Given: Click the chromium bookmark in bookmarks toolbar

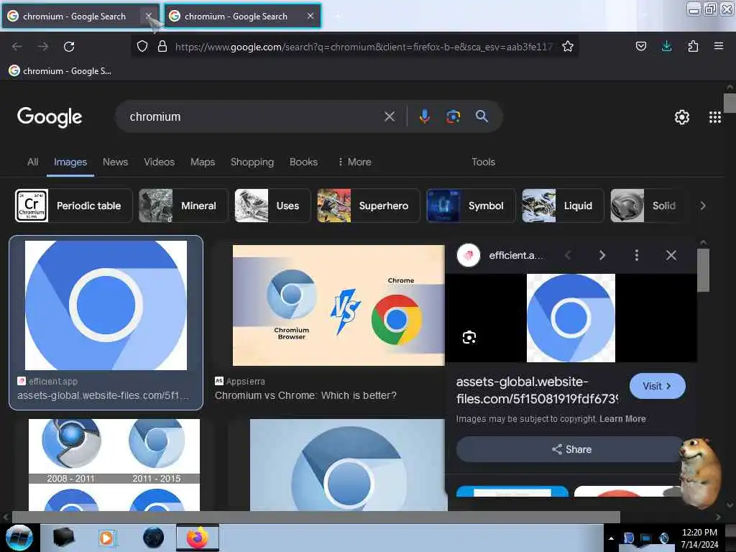Looking at the screenshot, I should click(60, 71).
